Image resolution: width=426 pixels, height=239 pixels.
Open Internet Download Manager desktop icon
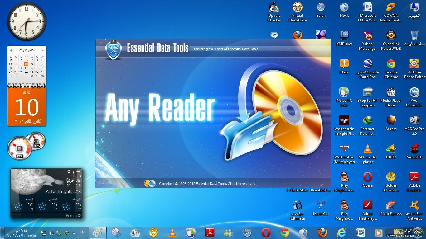[368, 126]
